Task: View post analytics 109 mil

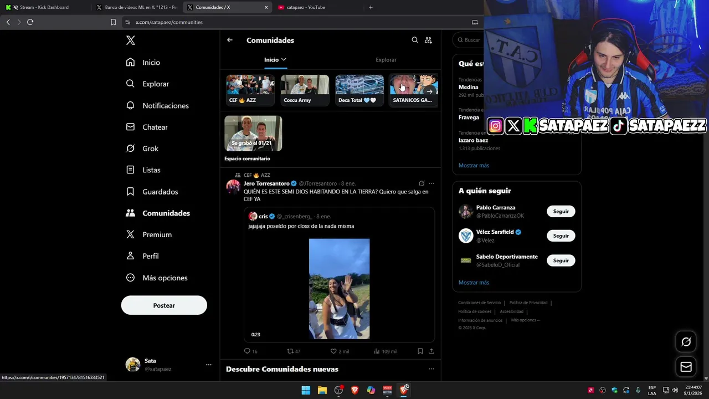Action: pos(386,351)
